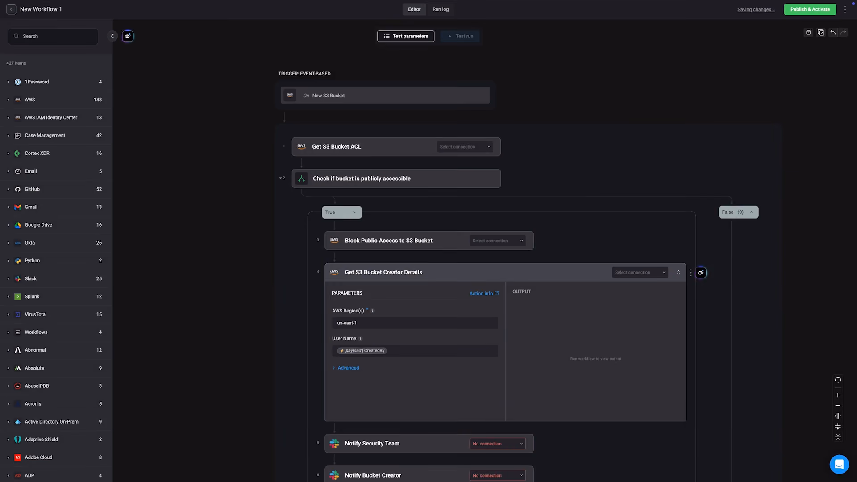
Task: Zoom in on the workflow canvas
Action: click(838, 395)
